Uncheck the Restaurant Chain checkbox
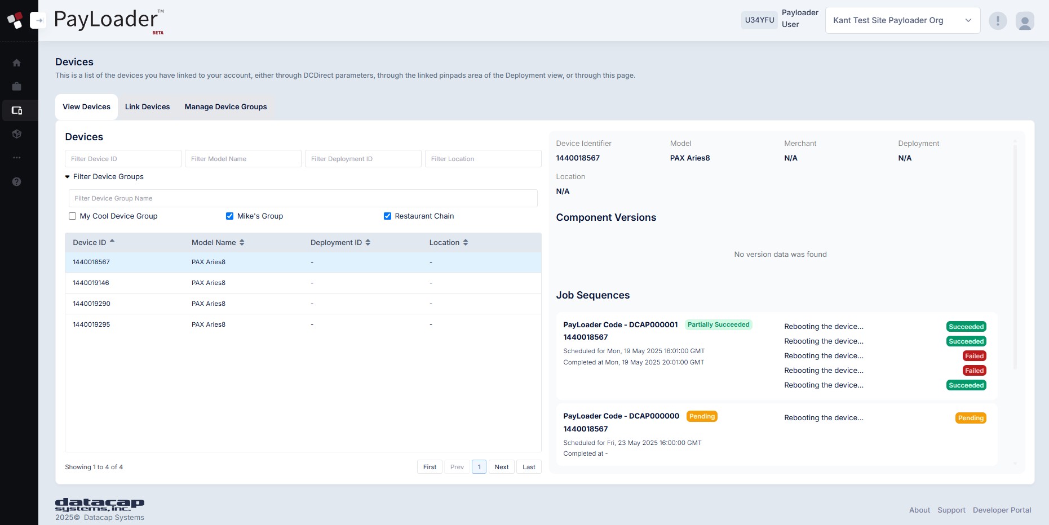This screenshot has height=525, width=1049. (x=387, y=216)
